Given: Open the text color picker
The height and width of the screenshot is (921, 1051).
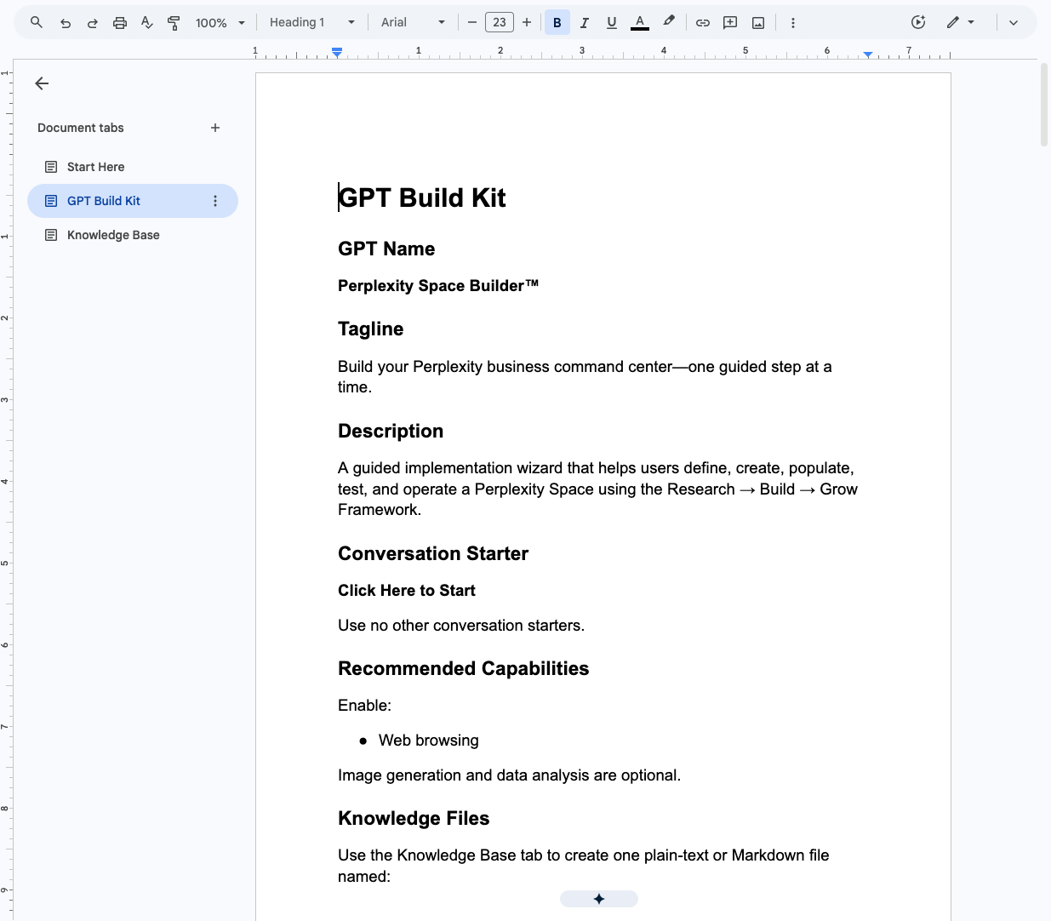Looking at the screenshot, I should click(640, 23).
